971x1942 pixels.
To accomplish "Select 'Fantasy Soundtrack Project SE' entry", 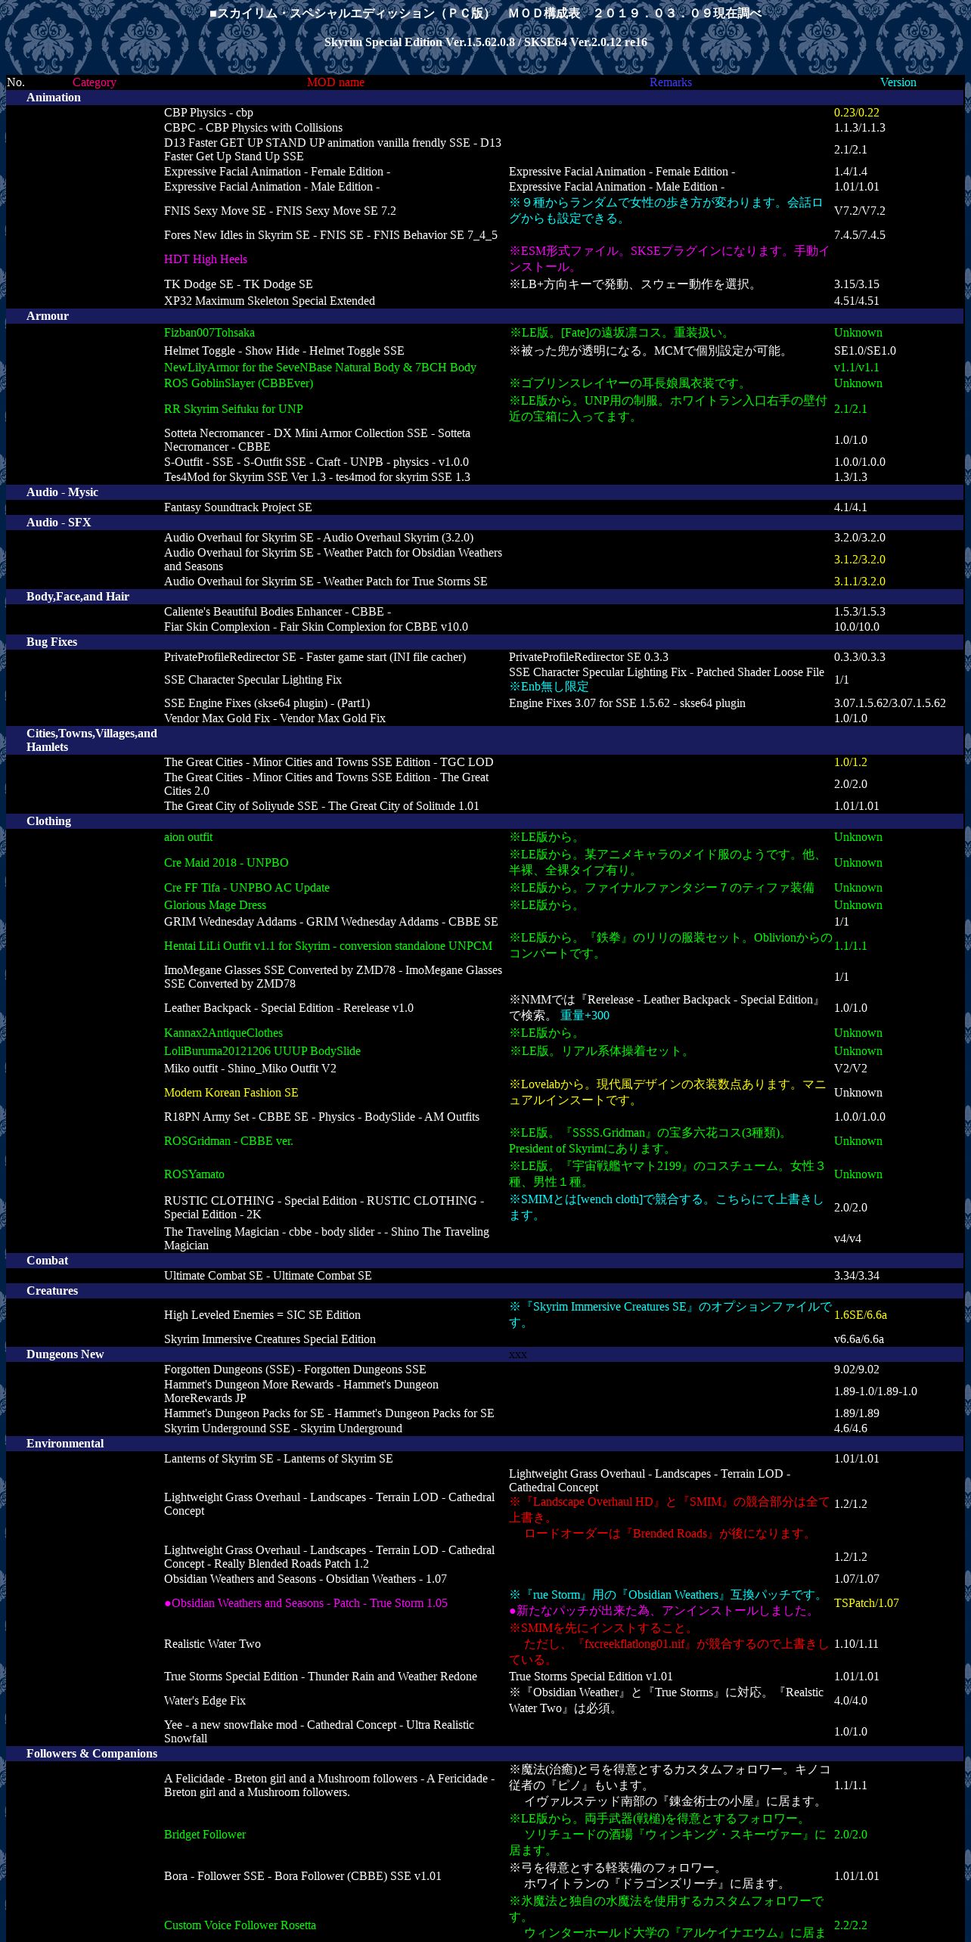I will (x=238, y=507).
